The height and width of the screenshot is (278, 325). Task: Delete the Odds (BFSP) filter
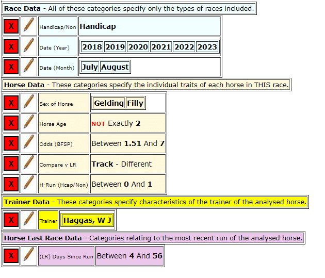(11, 143)
